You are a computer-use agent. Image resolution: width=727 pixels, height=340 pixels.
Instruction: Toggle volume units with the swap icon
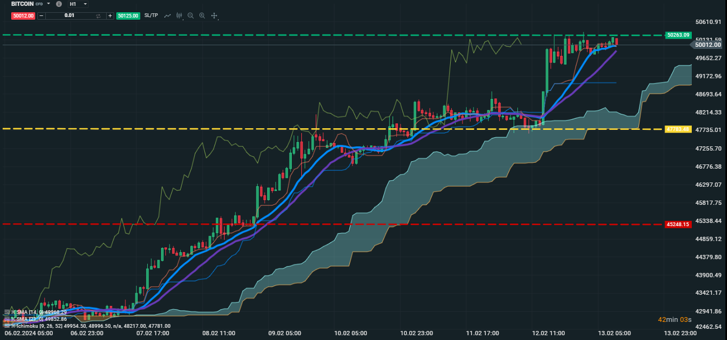click(98, 16)
